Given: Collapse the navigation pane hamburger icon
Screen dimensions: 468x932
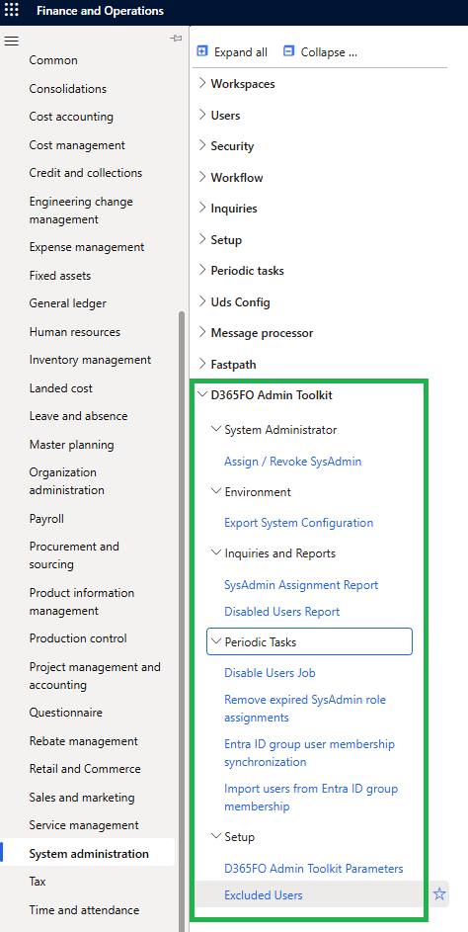Looking at the screenshot, I should (11, 41).
